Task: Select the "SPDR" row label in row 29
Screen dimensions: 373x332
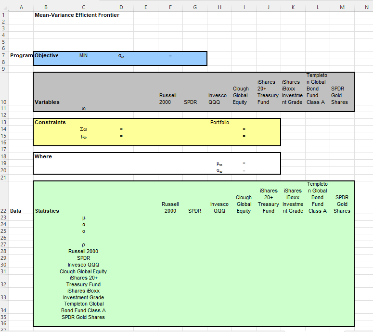Action: click(83, 258)
